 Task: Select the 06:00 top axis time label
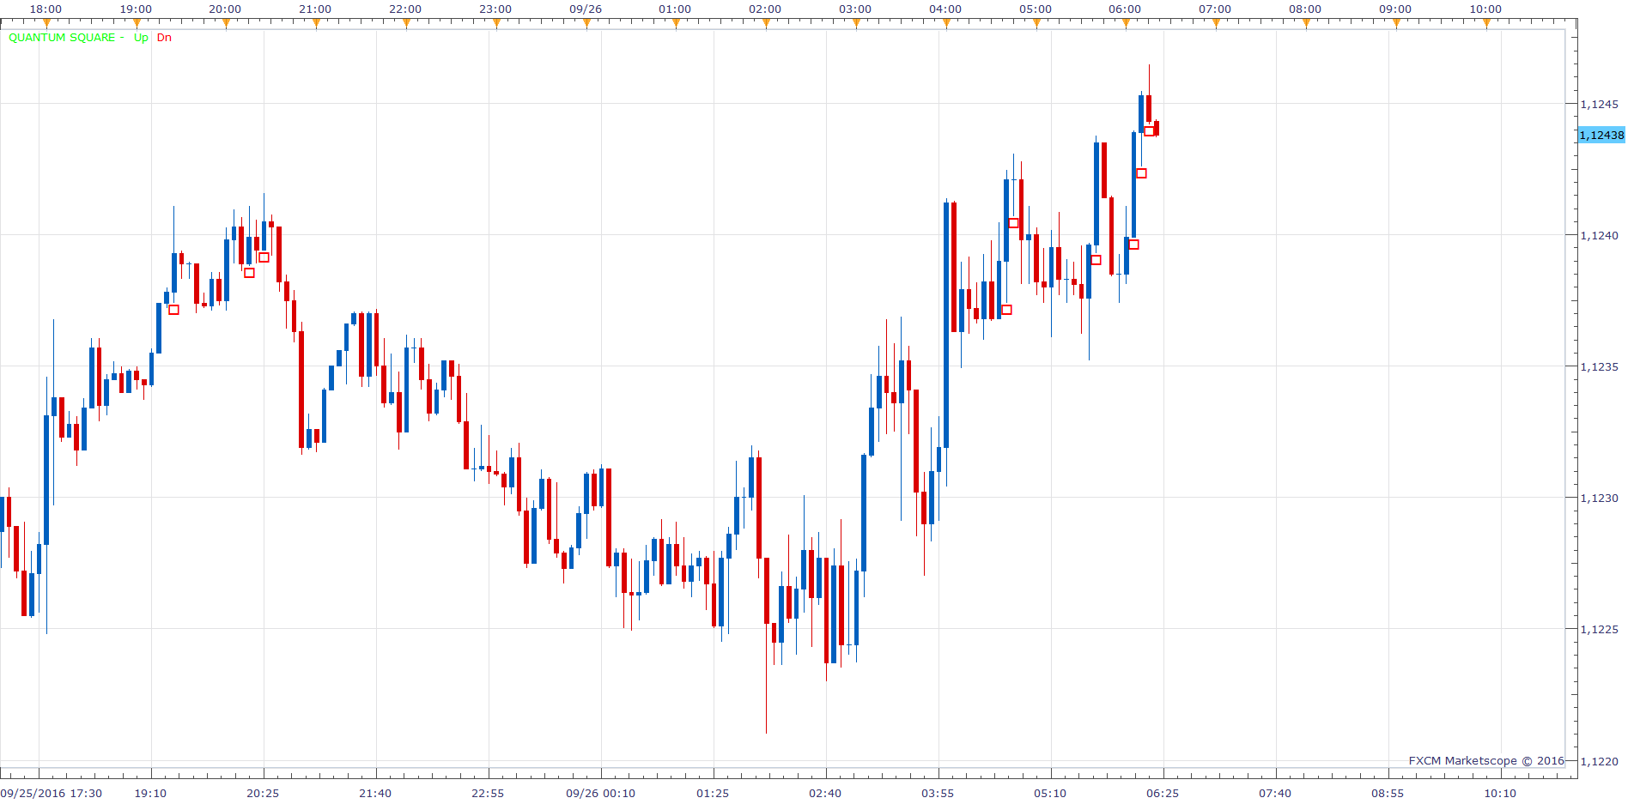[x=1125, y=9]
